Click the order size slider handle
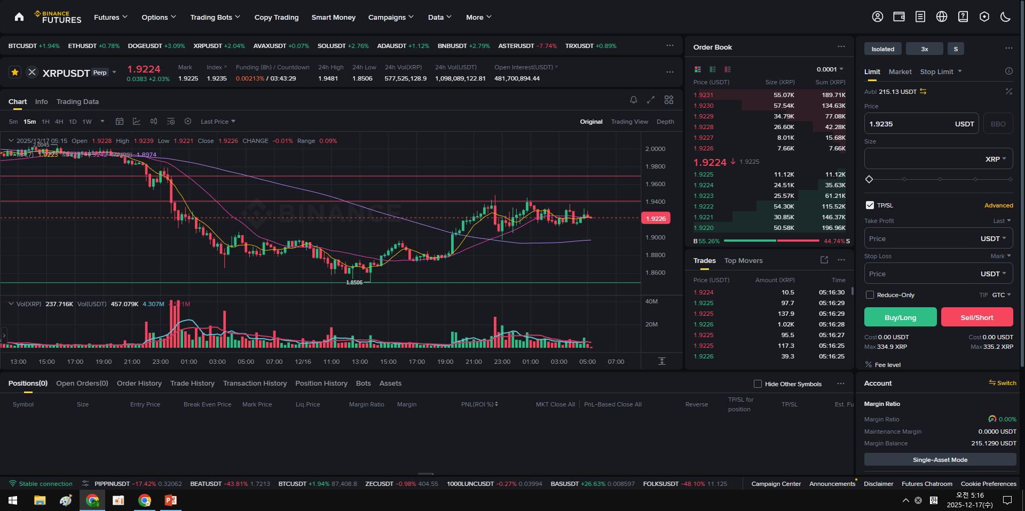 pos(869,179)
